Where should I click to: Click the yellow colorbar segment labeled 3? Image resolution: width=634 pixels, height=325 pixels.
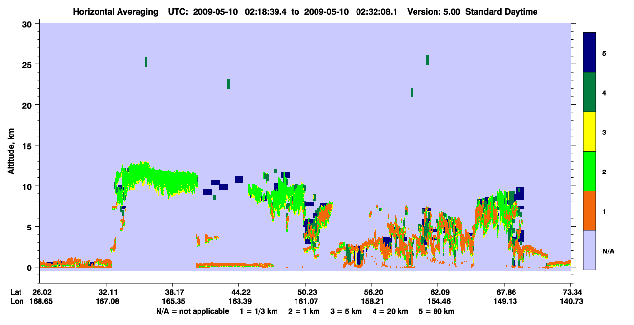tap(590, 132)
